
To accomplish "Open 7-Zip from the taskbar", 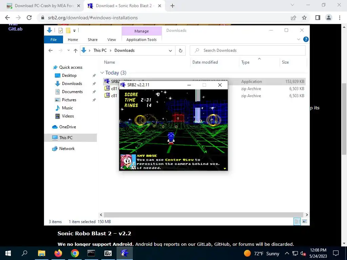I will 108,253.
